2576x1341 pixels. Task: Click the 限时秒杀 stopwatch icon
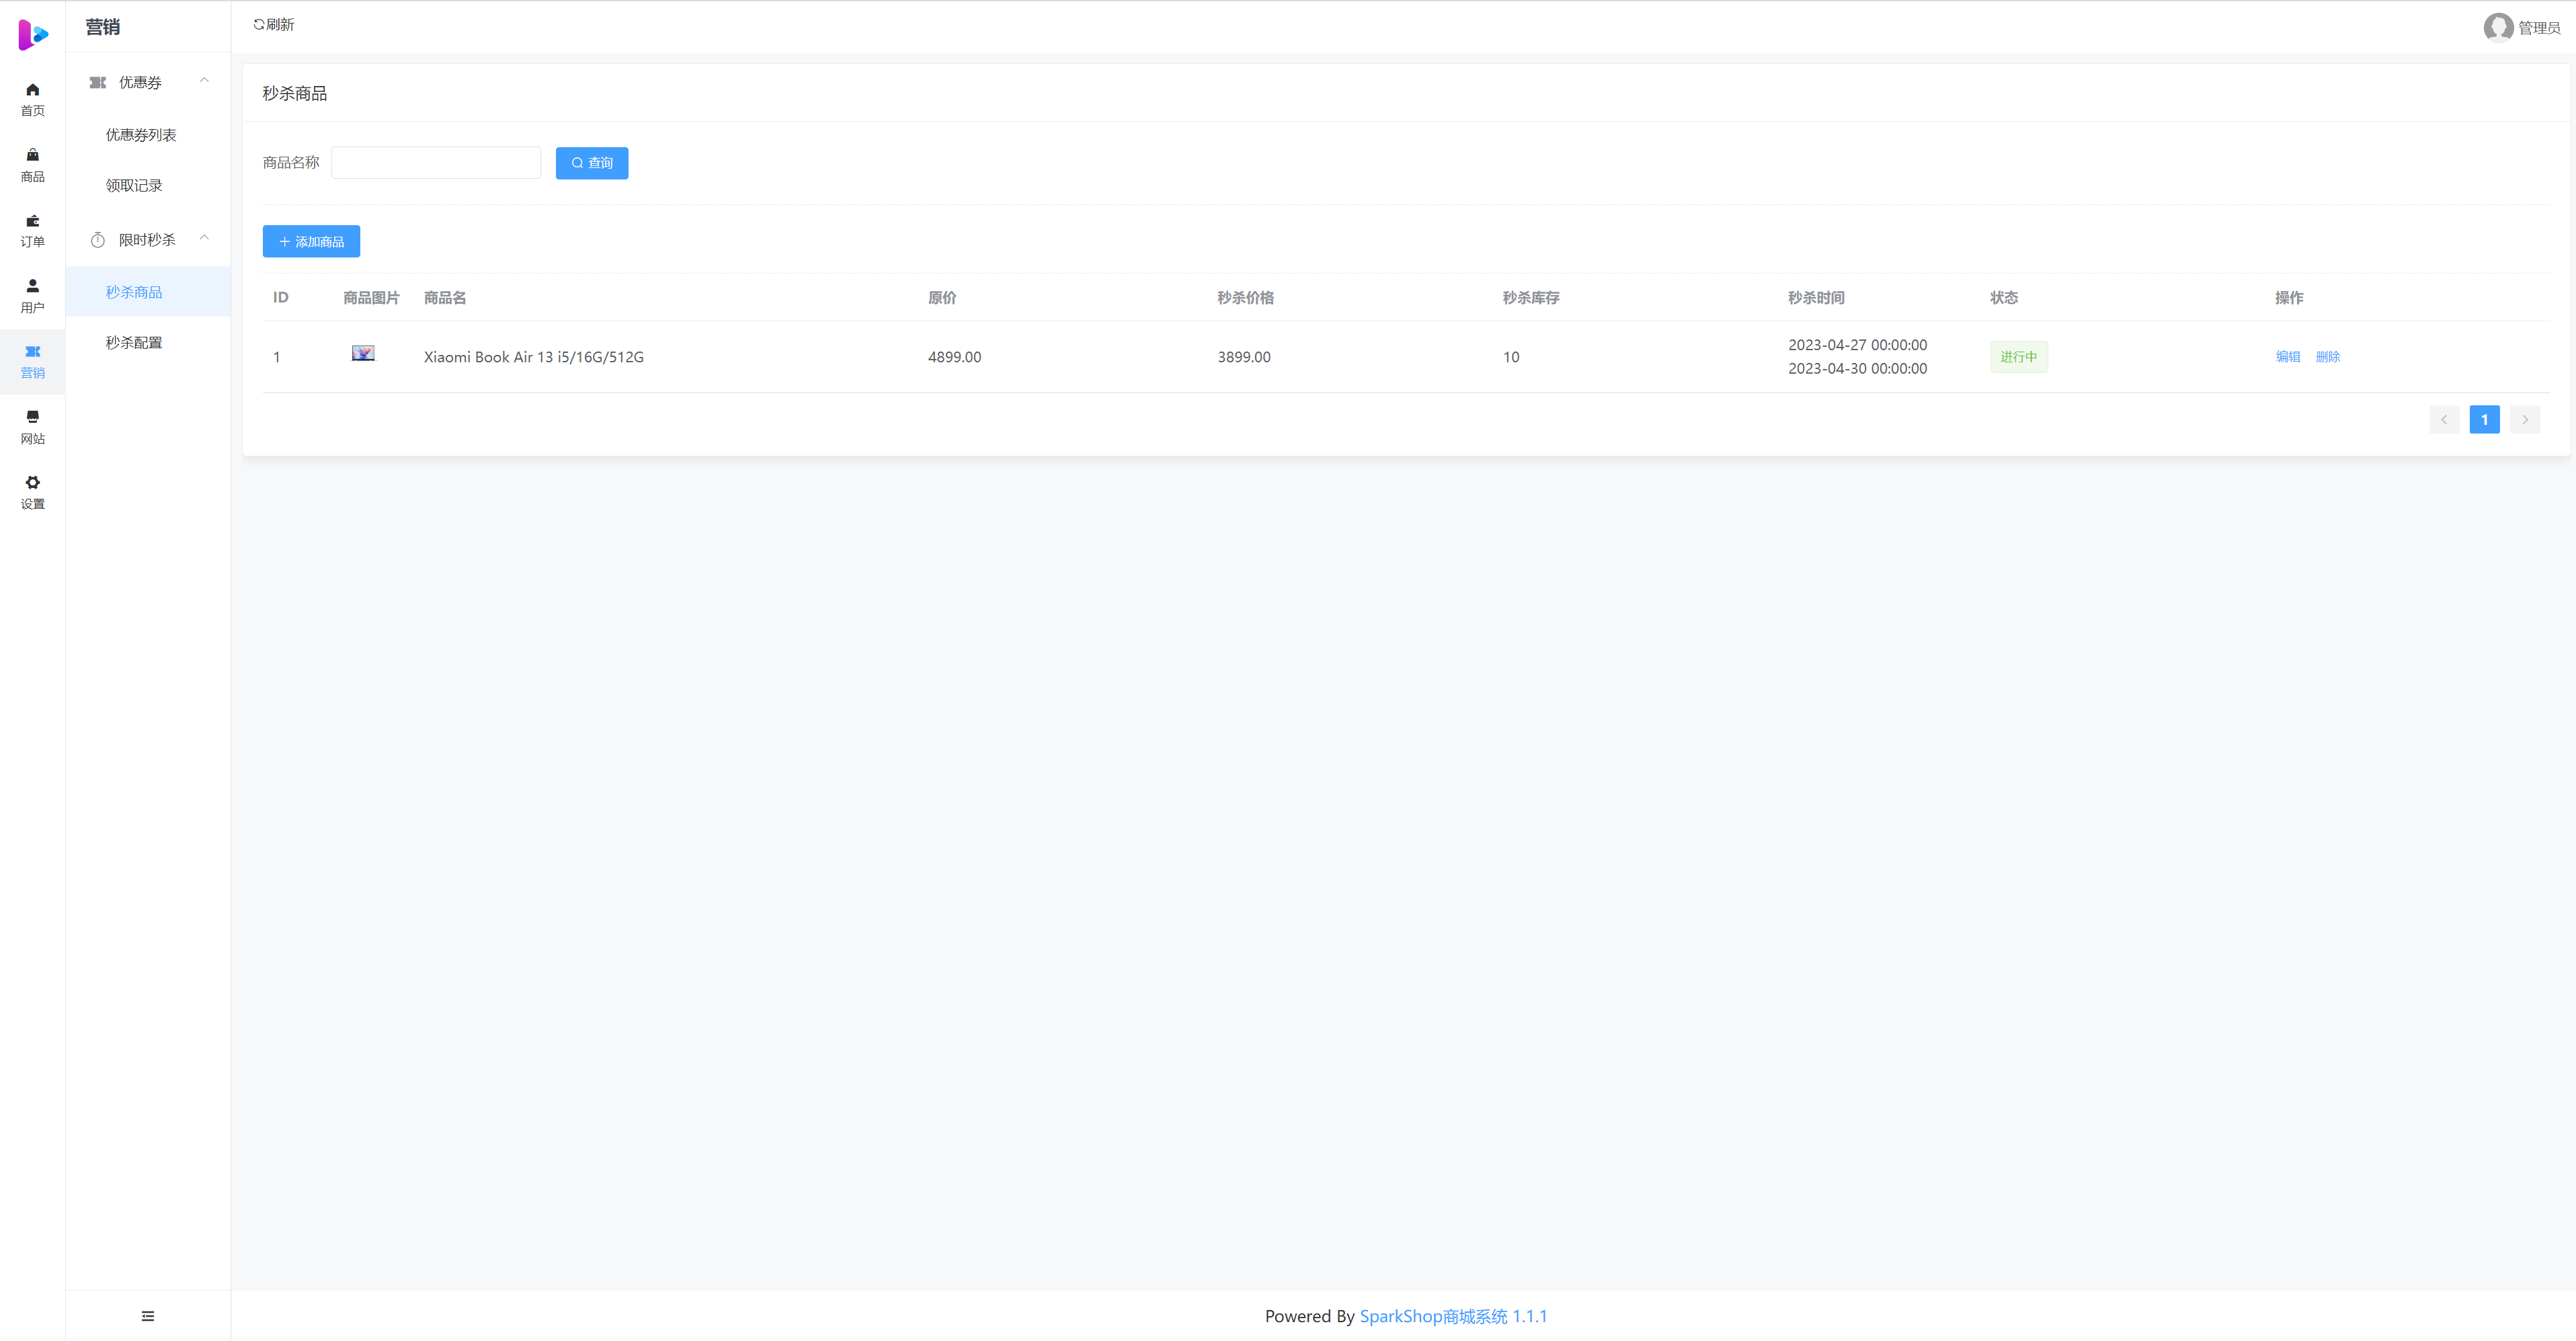coord(98,240)
